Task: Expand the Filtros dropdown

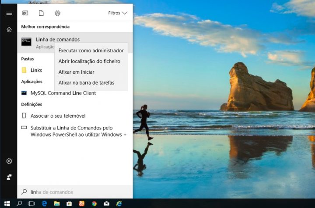Action: click(117, 13)
